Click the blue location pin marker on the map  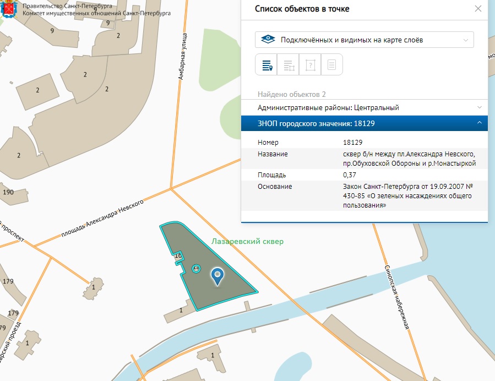coord(217,276)
